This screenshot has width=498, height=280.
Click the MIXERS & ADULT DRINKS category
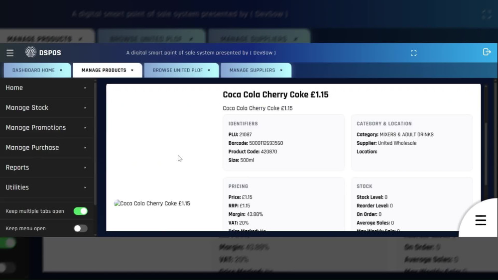tap(406, 134)
